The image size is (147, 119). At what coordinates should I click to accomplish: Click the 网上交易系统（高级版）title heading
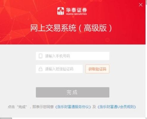pyautogui.click(x=71, y=28)
